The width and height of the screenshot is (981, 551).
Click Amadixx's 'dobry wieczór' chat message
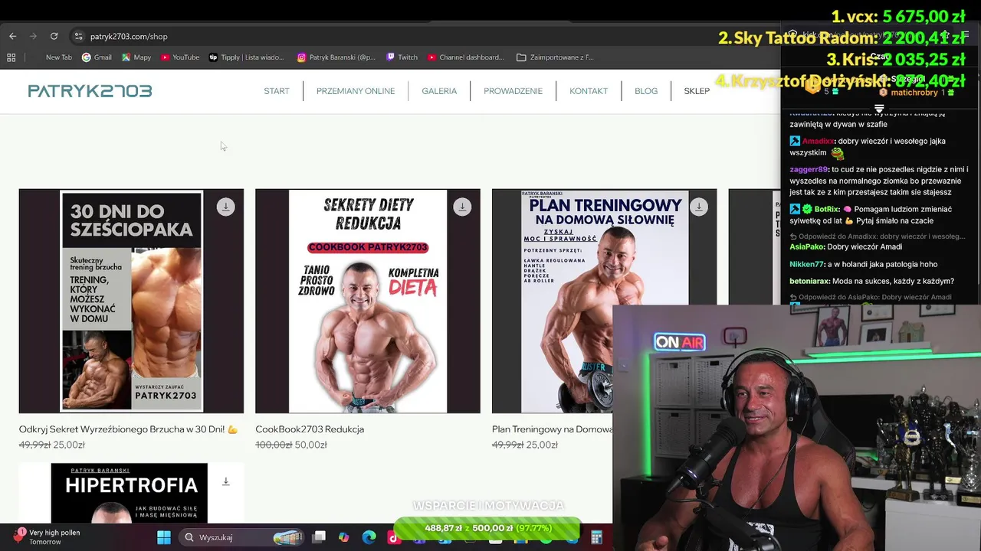click(879, 147)
